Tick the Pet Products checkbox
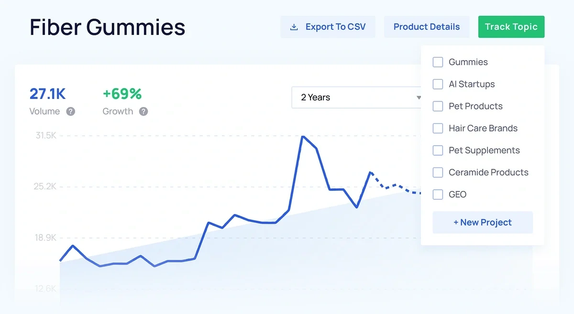This screenshot has width=574, height=314. coord(438,106)
